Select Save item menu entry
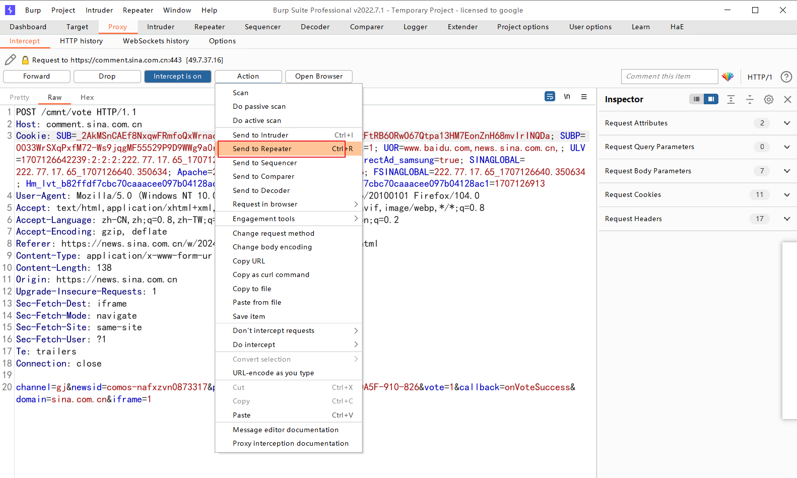797x478 pixels. [x=289, y=317]
